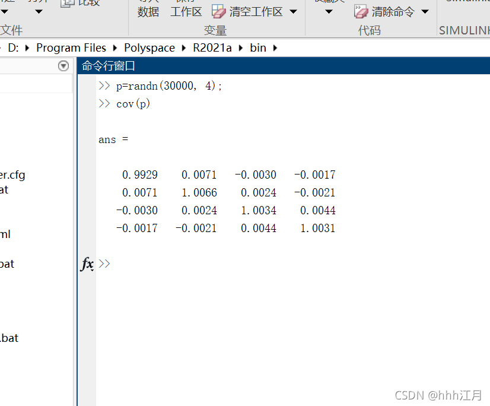490x406 pixels.
Task: Select the file ending in .bat at bottom
Action: tap(9, 338)
